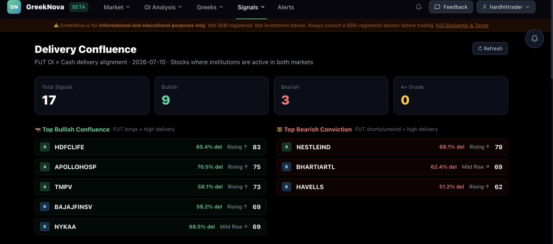Open the HAVELLS stock row
The width and height of the screenshot is (553, 244).
pos(392,187)
